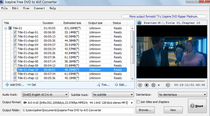Pause the preview playback

140,85
